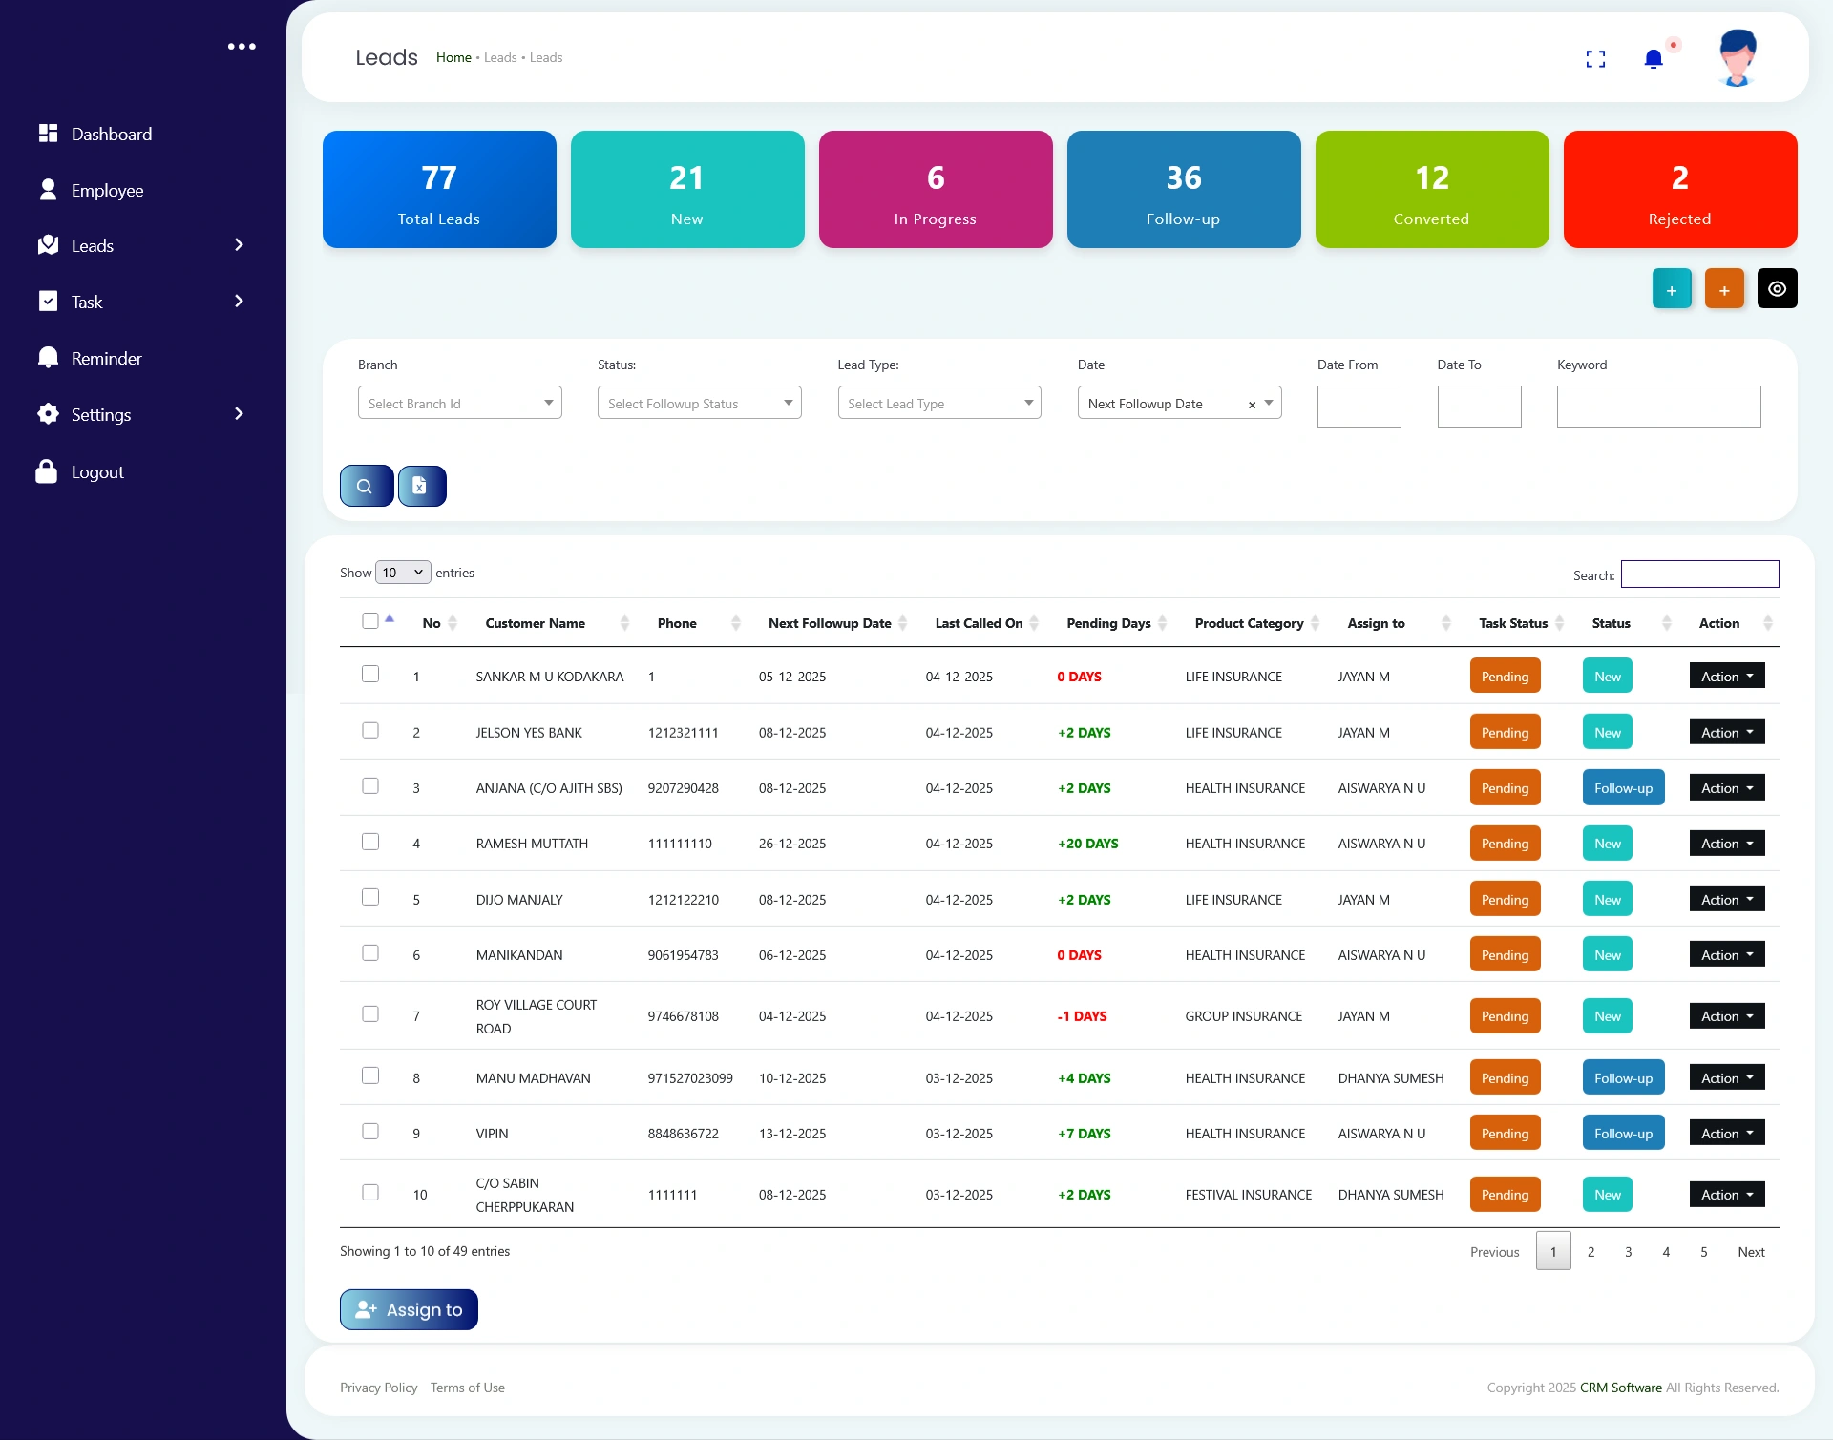This screenshot has height=1440, width=1833.
Task: Open the notifications bell
Action: [x=1654, y=59]
